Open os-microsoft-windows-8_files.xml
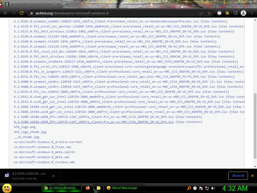Viewport: 257px width, 193px height. (42, 147)
